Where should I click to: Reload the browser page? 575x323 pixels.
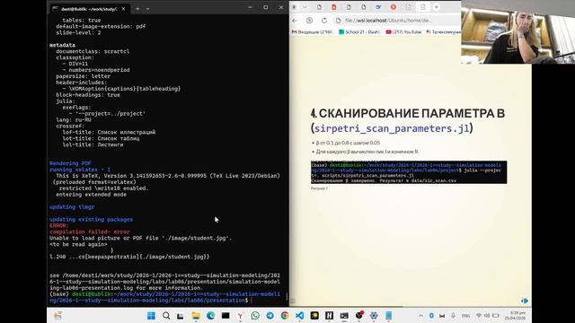pyautogui.click(x=324, y=21)
